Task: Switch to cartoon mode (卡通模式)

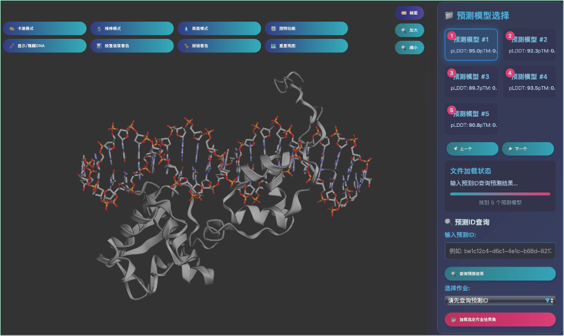Action: click(45, 29)
